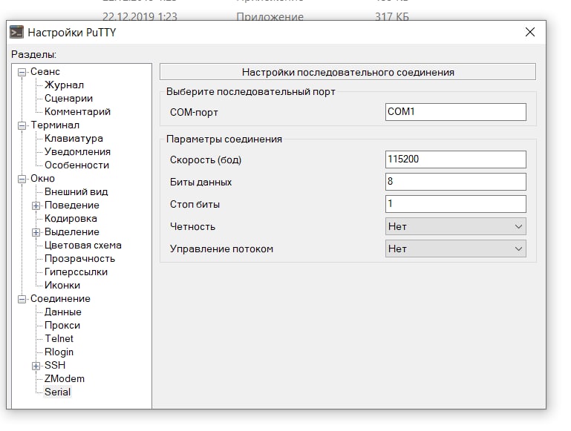Select Терминал section in tree
This screenshot has height=431, width=571.
coord(55,125)
